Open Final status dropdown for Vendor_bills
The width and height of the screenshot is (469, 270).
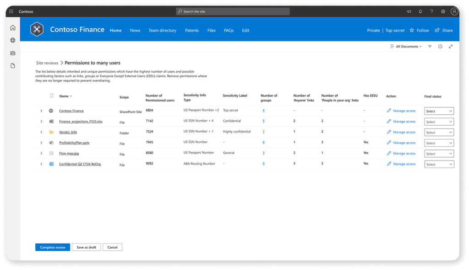pyautogui.click(x=439, y=132)
